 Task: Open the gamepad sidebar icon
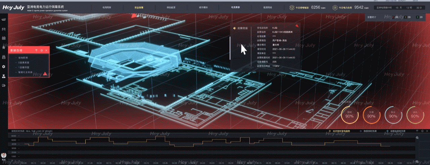(x=4, y=29)
